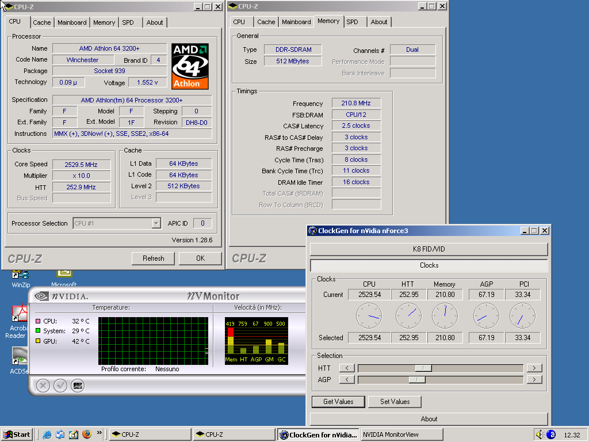Click the taskbar clock showing 12.32

(x=572, y=435)
